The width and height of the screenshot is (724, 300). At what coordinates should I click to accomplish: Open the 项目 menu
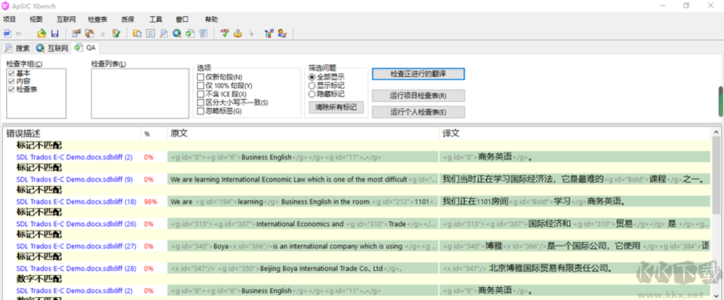[x=9, y=20]
